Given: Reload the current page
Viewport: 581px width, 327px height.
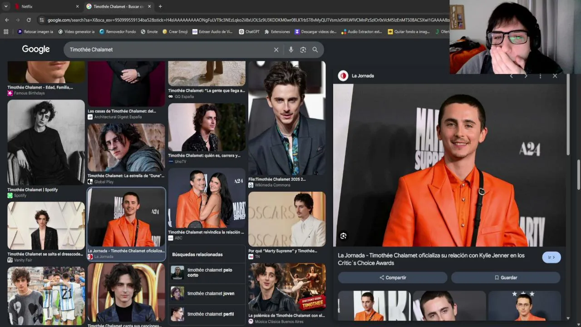Looking at the screenshot, I should coord(29,20).
